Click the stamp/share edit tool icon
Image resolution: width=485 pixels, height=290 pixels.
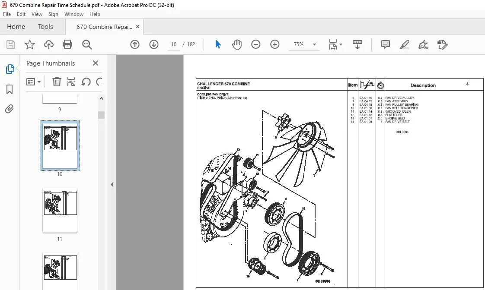click(x=442, y=44)
